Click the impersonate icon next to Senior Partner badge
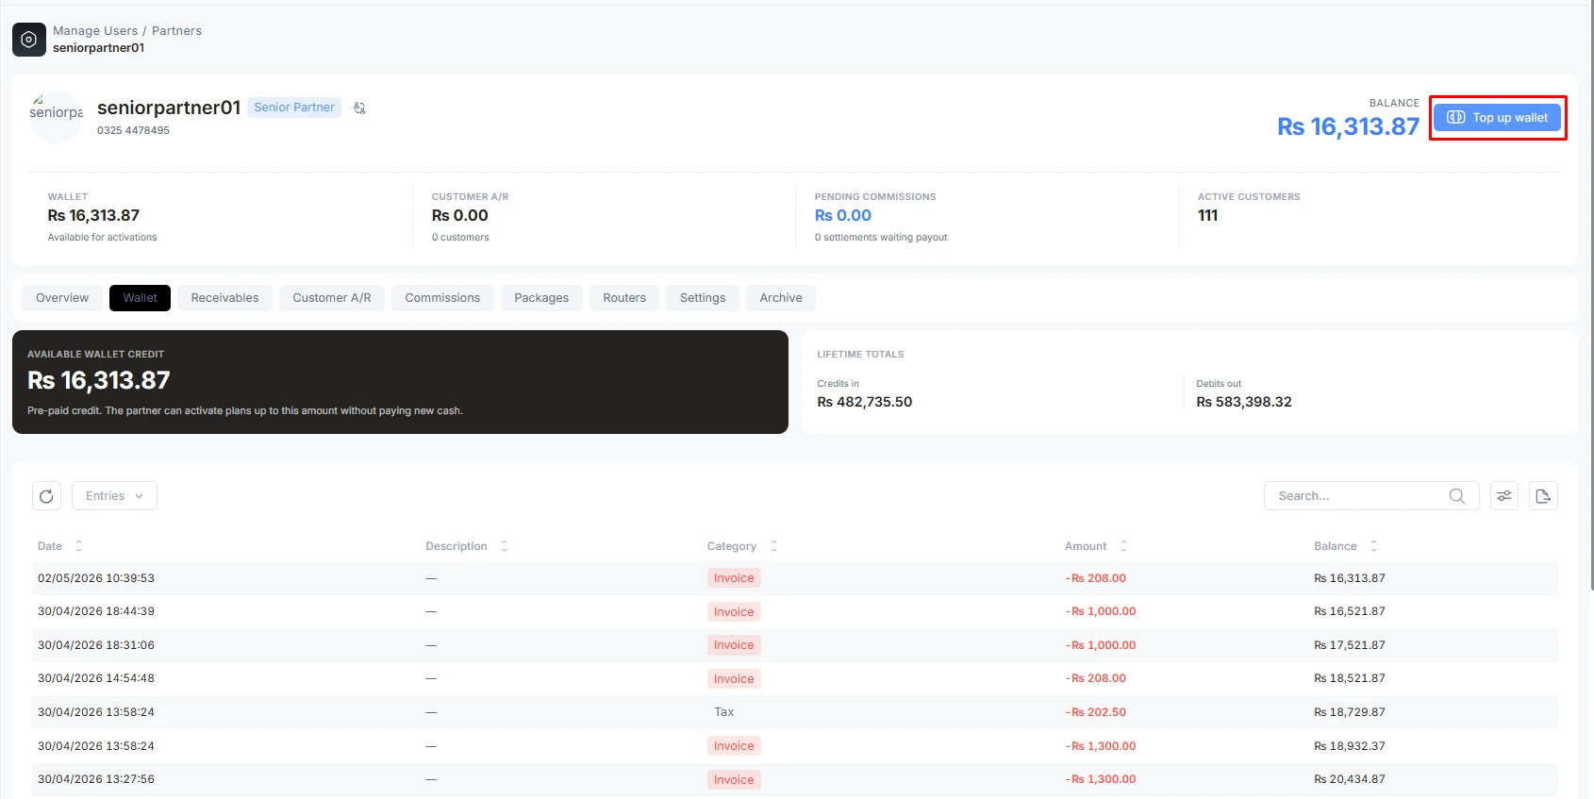 point(359,108)
